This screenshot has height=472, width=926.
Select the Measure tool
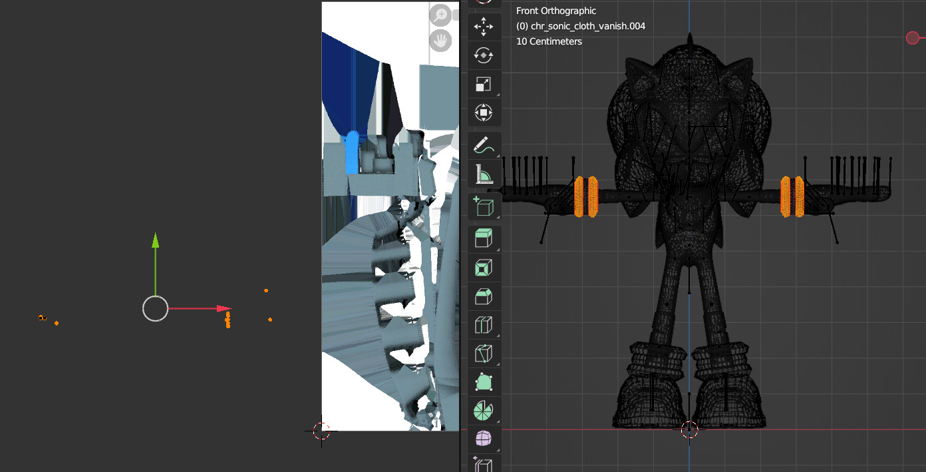[484, 172]
